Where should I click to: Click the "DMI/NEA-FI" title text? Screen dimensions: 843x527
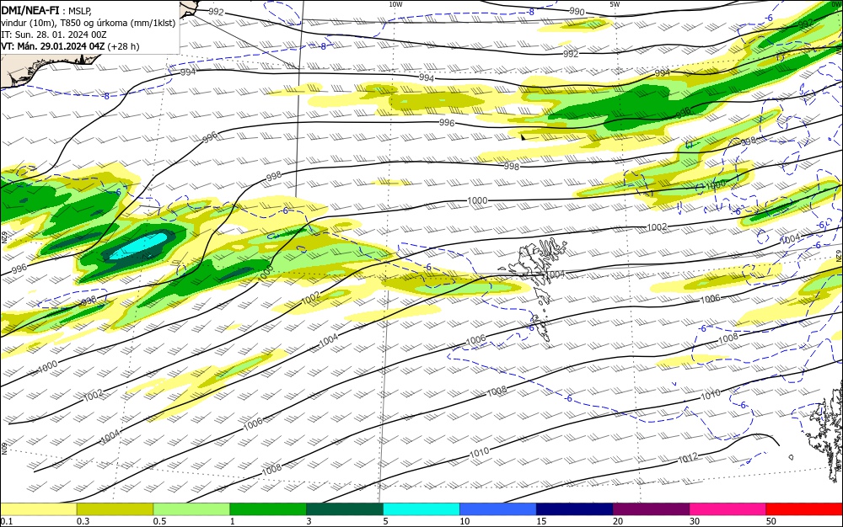point(30,11)
